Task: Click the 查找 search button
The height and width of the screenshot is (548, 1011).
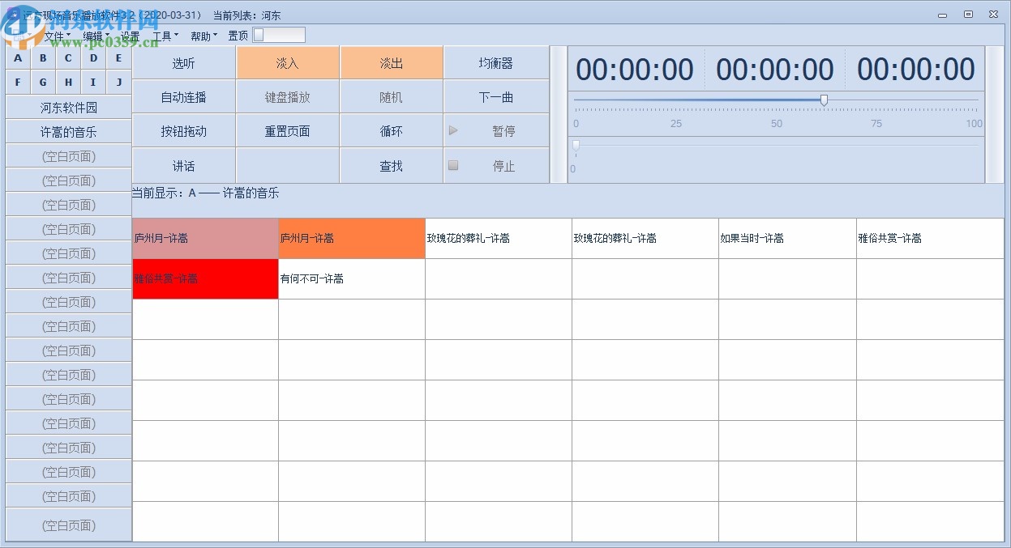Action: pyautogui.click(x=391, y=165)
